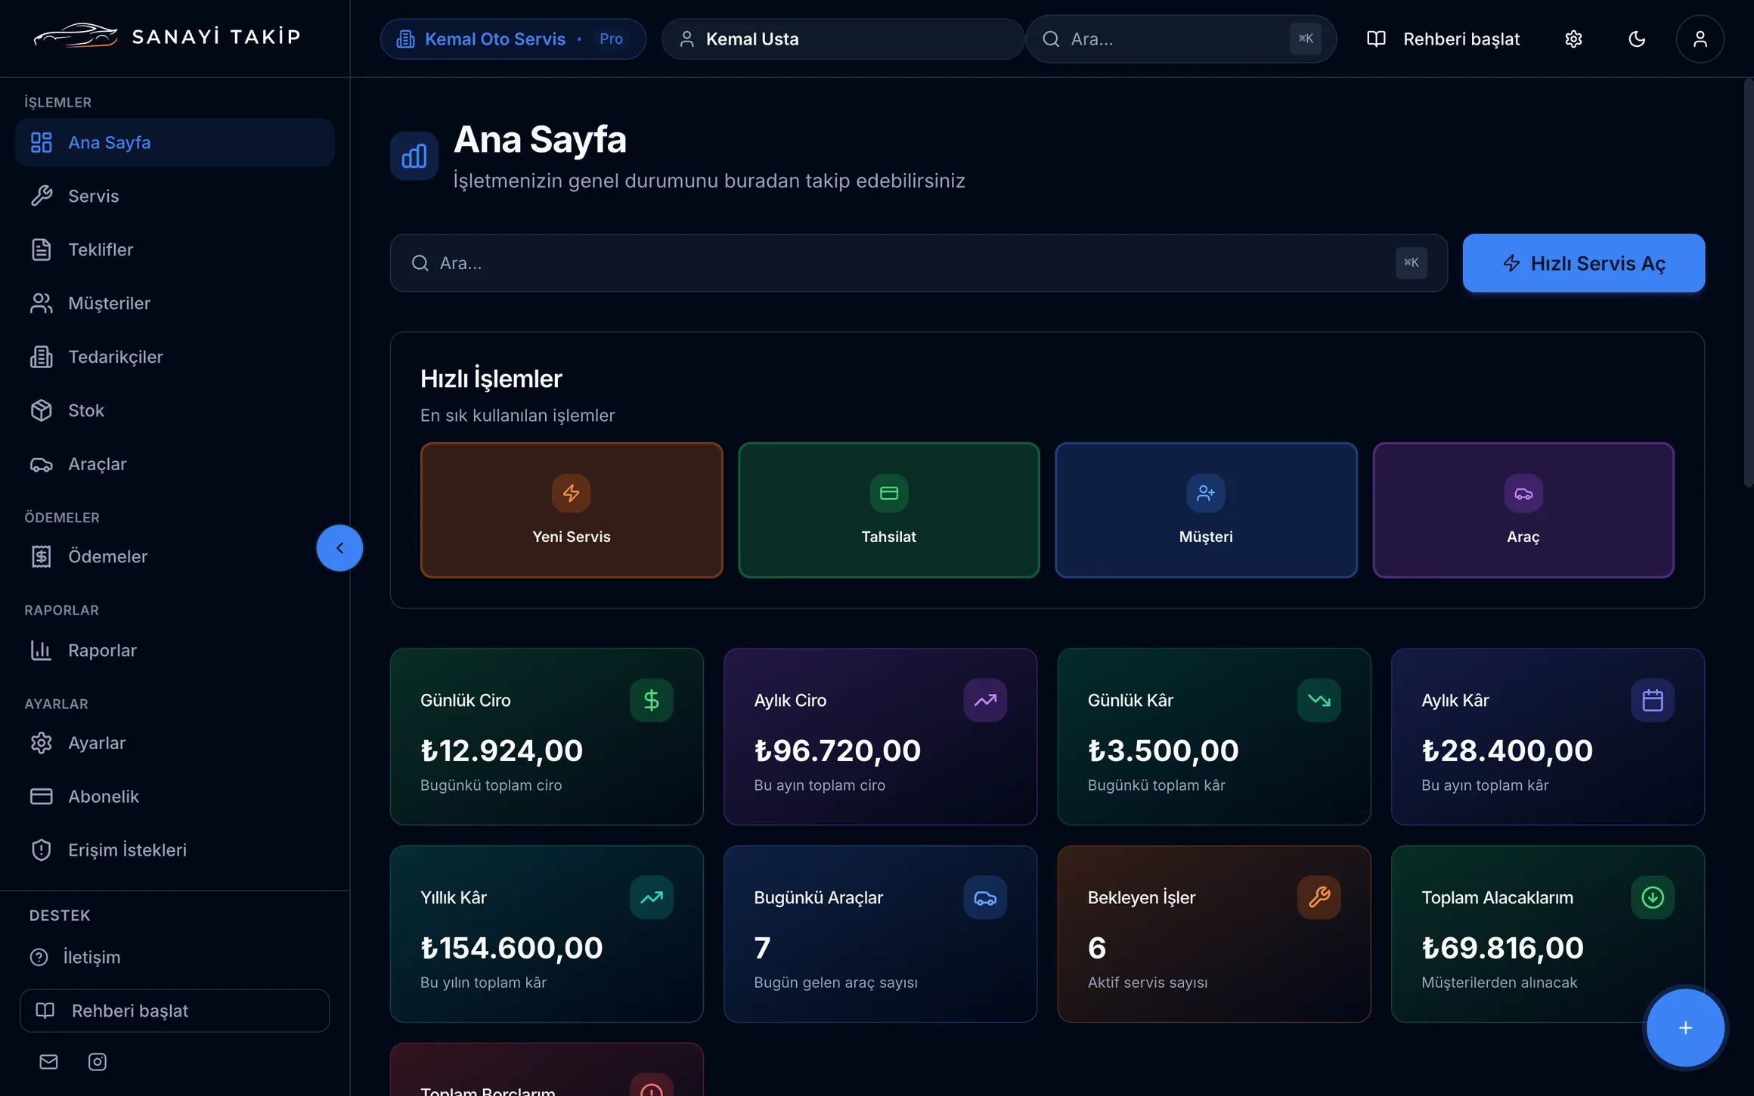Open the Kemal Oto Servis workspace selector
This screenshot has height=1096, width=1754.
513,39
